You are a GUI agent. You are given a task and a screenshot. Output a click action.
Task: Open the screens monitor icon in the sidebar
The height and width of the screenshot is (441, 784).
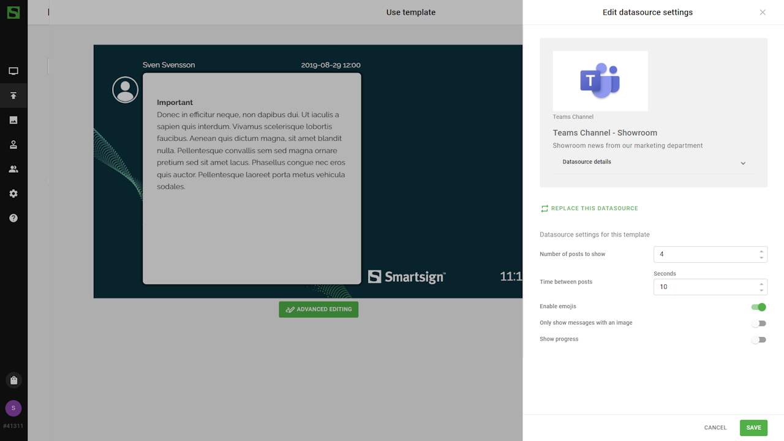[13, 71]
